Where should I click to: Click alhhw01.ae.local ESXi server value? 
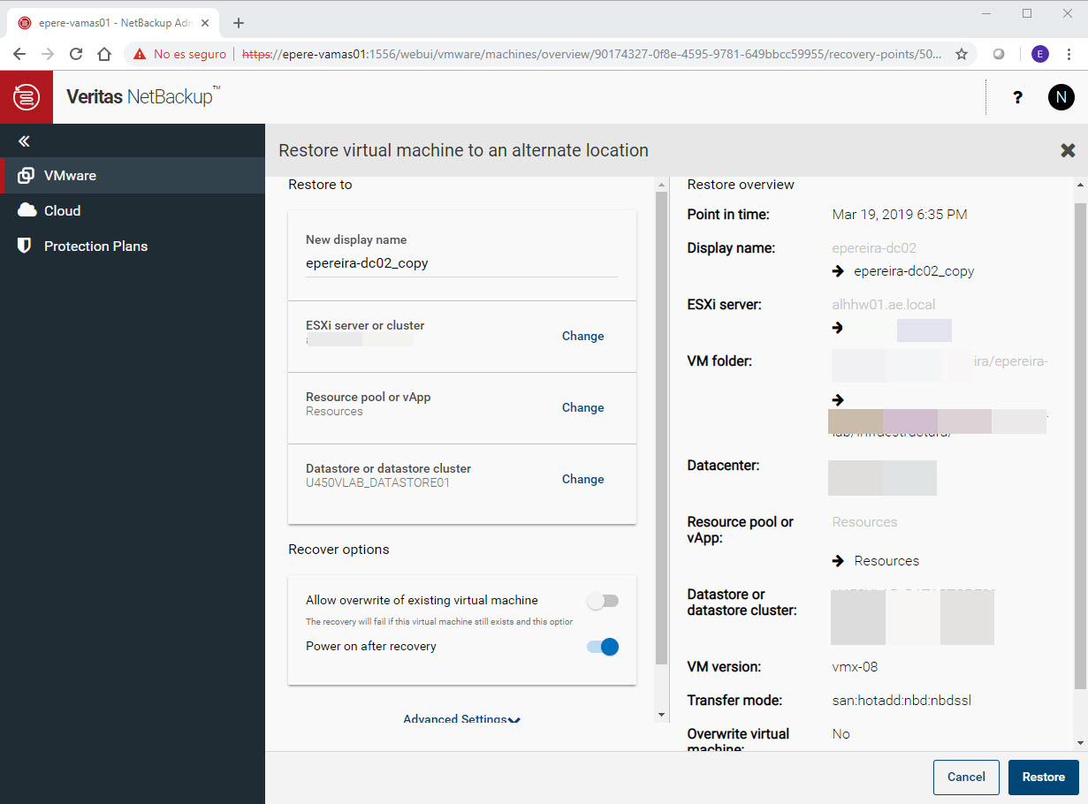tap(884, 305)
